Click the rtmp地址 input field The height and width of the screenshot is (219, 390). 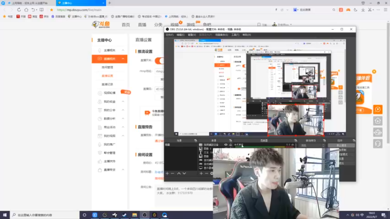159,71
